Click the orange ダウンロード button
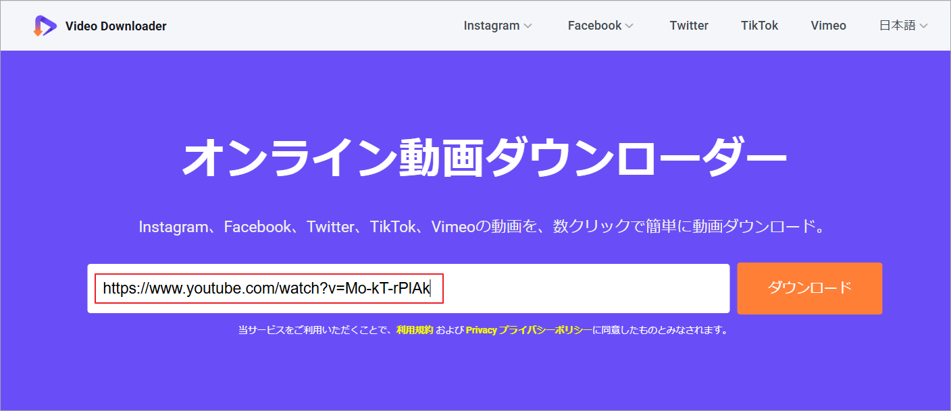 809,288
